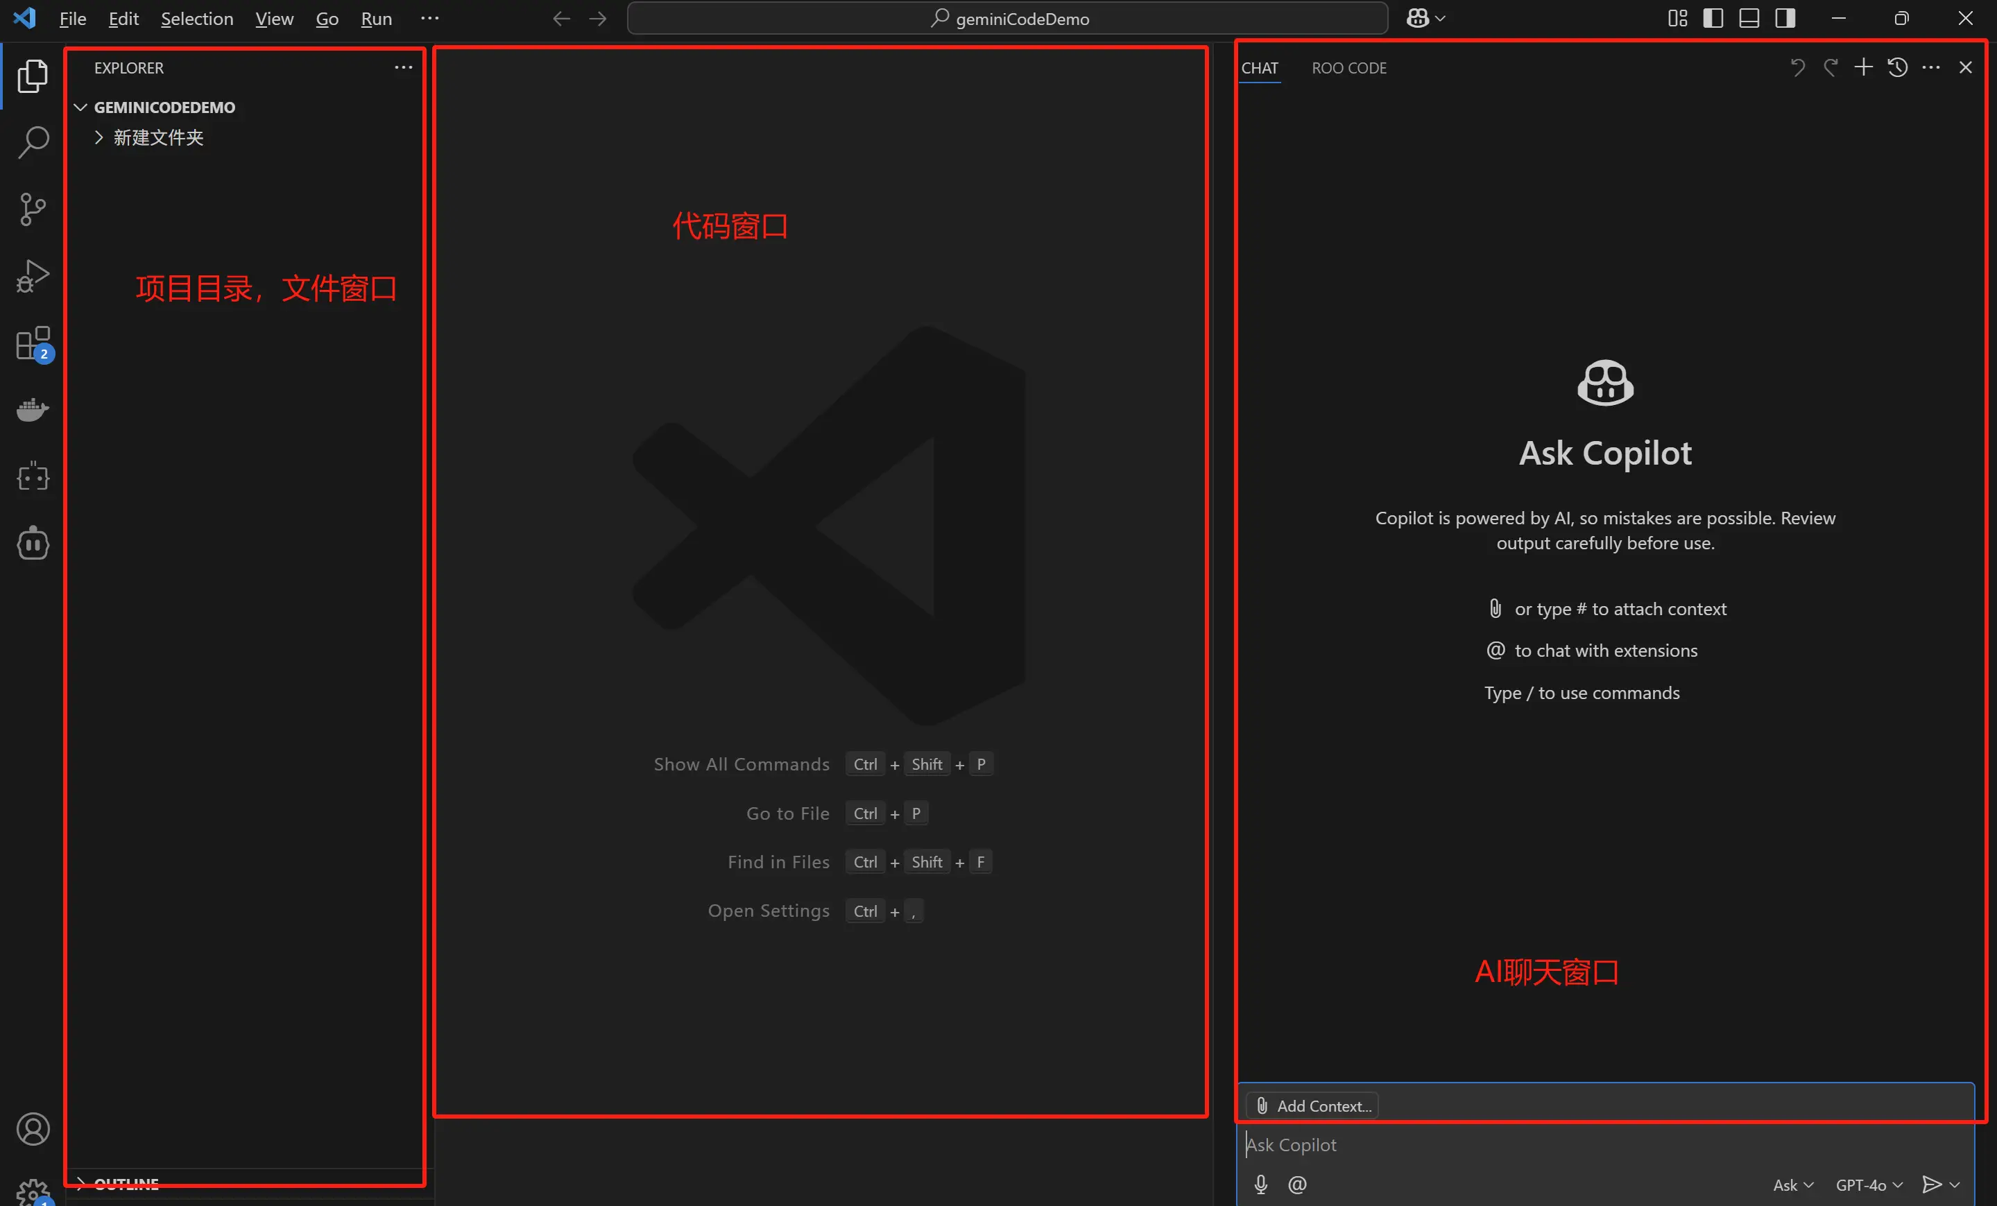Open the Explorer view in activity bar

click(33, 76)
